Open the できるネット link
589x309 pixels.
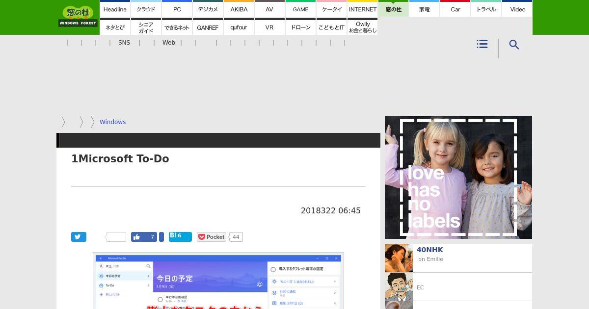[177, 27]
